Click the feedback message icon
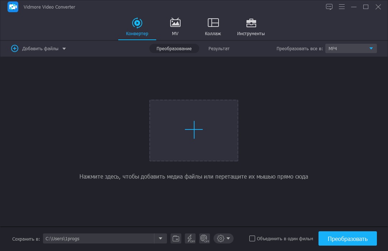Screen dimensions: 388x251 click(329, 6)
